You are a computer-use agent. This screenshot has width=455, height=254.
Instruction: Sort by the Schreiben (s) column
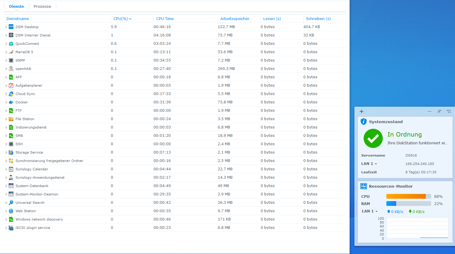[325, 19]
